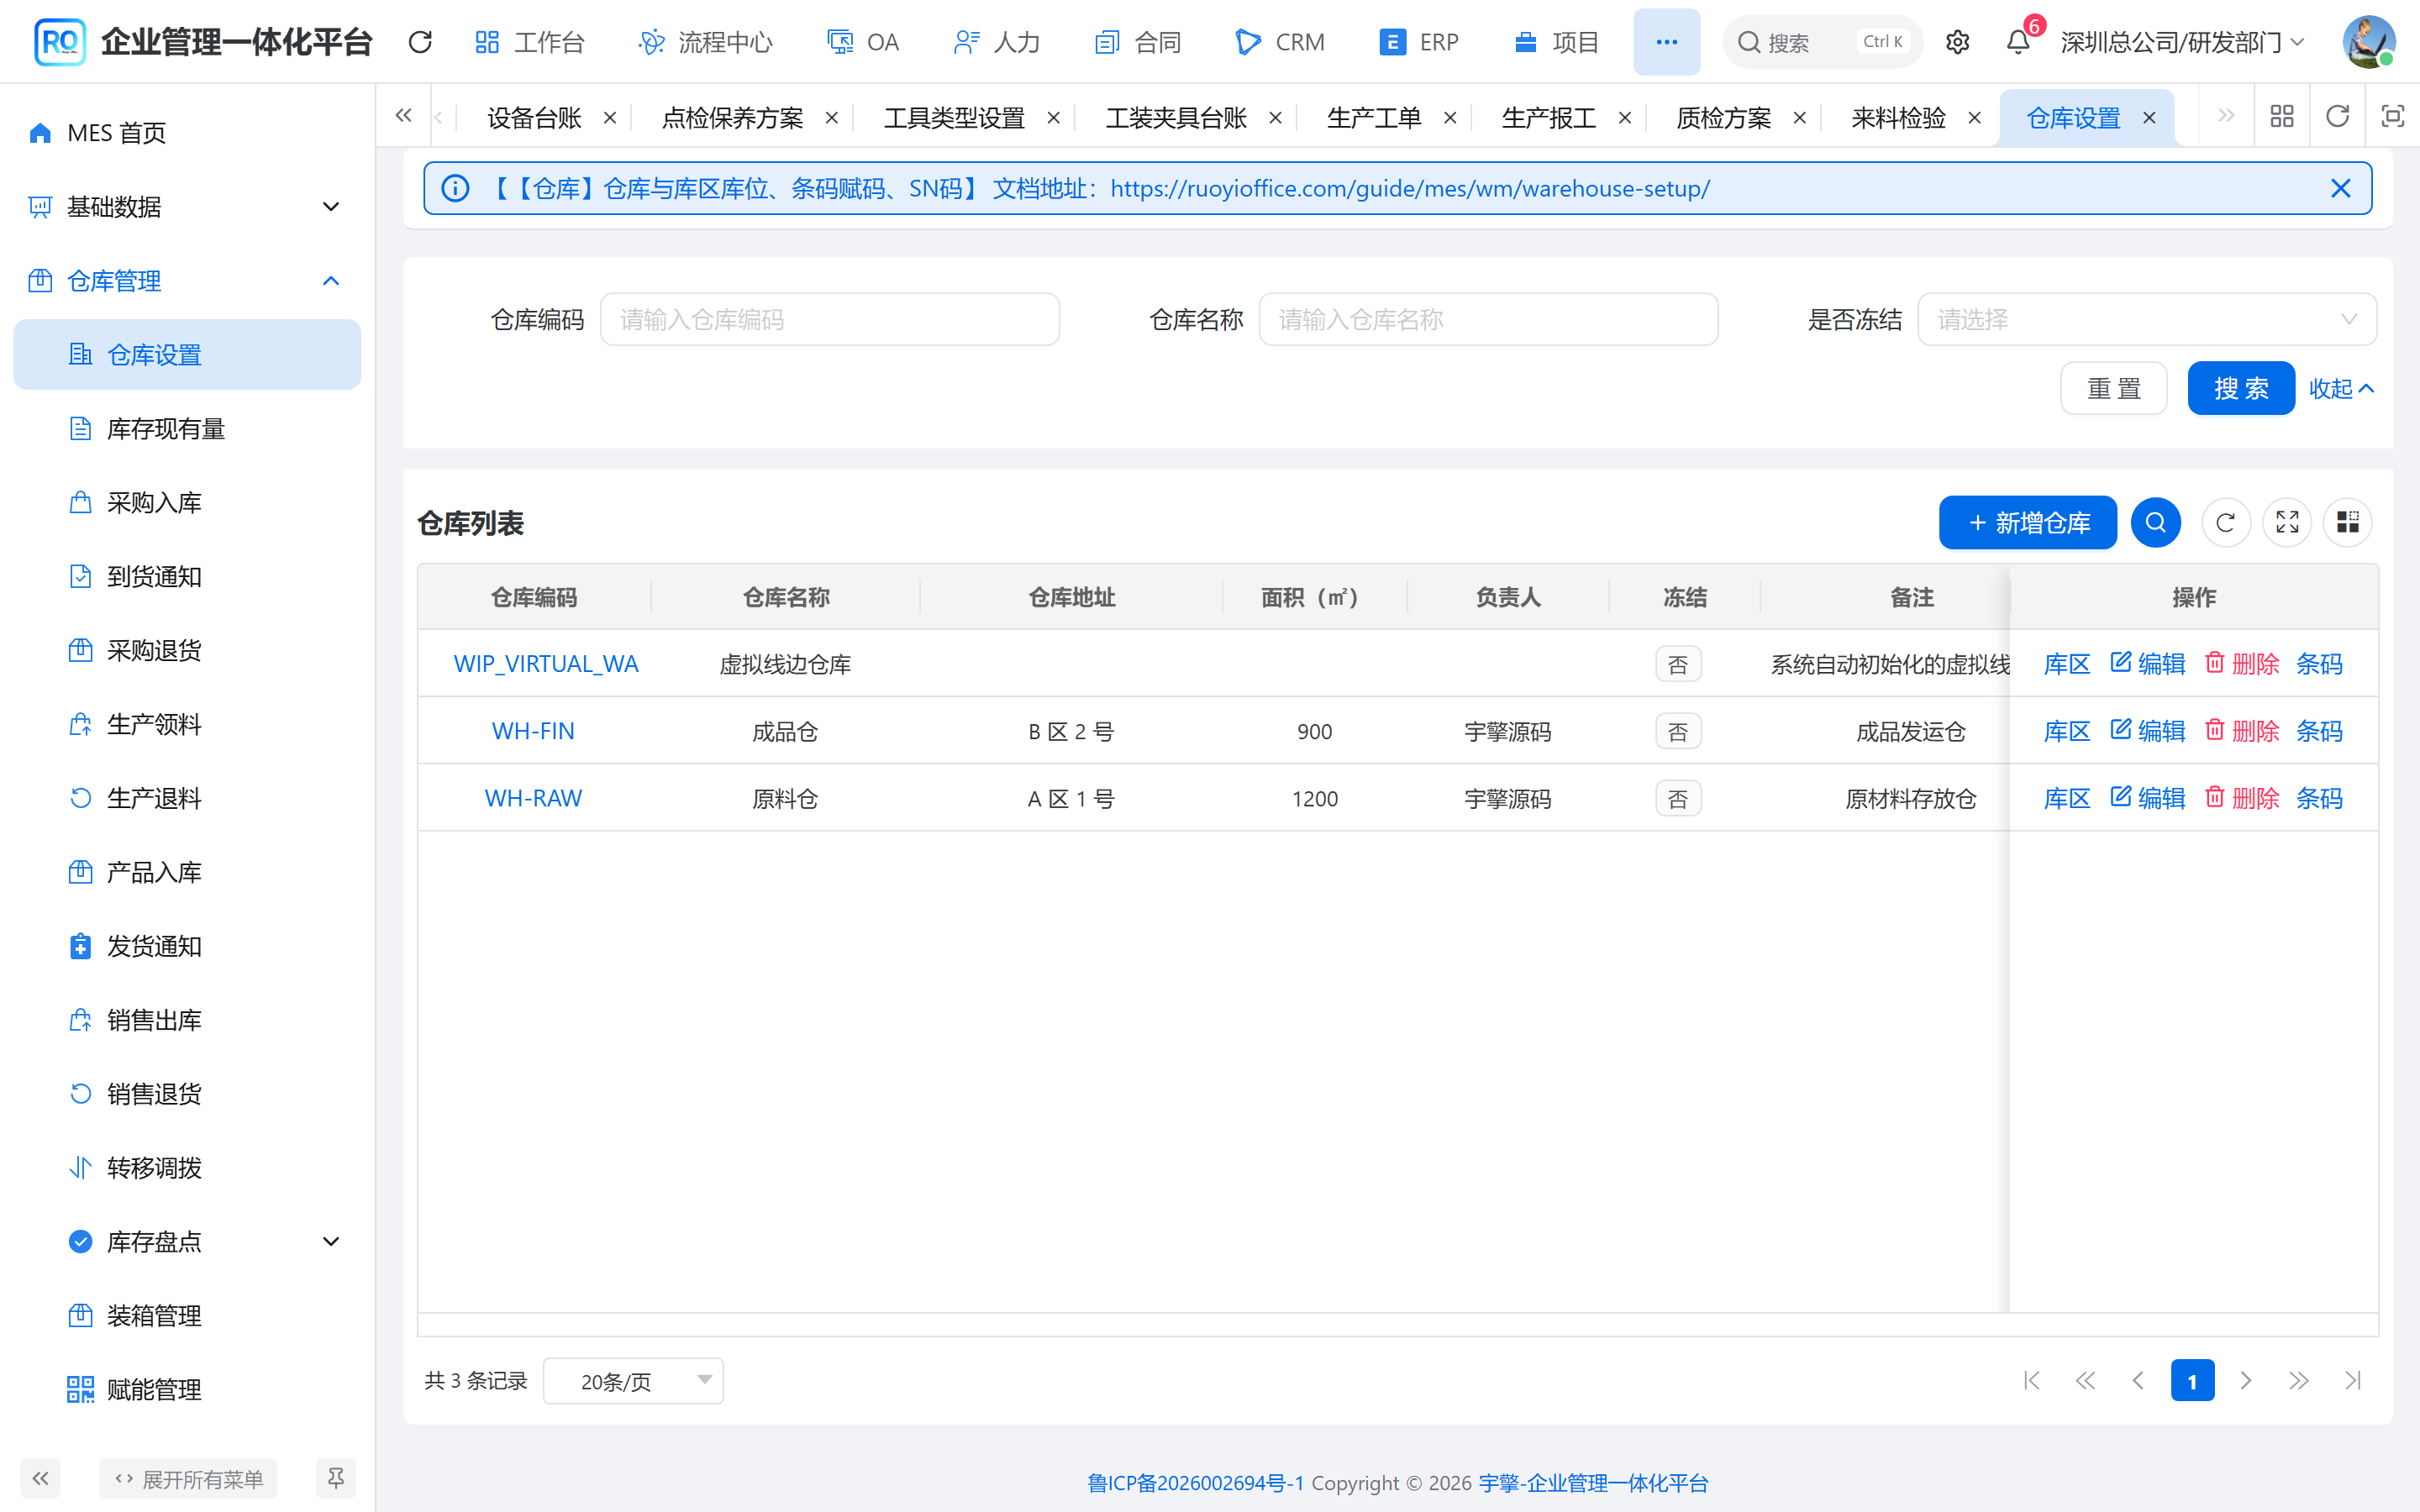Open the 流程中心 top menu

tap(705, 42)
